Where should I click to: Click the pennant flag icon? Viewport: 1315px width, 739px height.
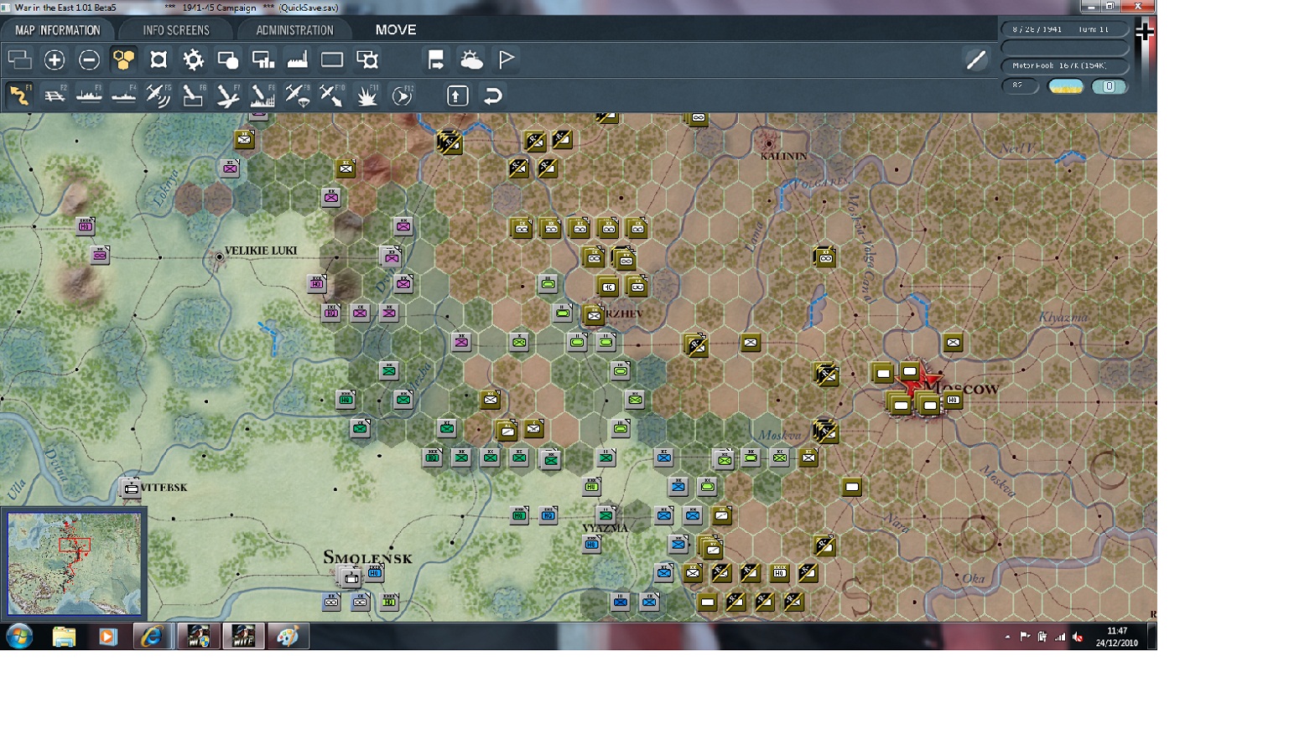[x=507, y=59]
